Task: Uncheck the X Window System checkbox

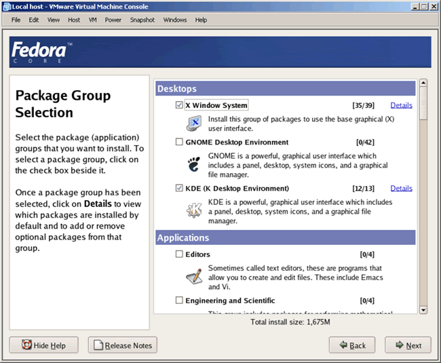Action: click(179, 105)
